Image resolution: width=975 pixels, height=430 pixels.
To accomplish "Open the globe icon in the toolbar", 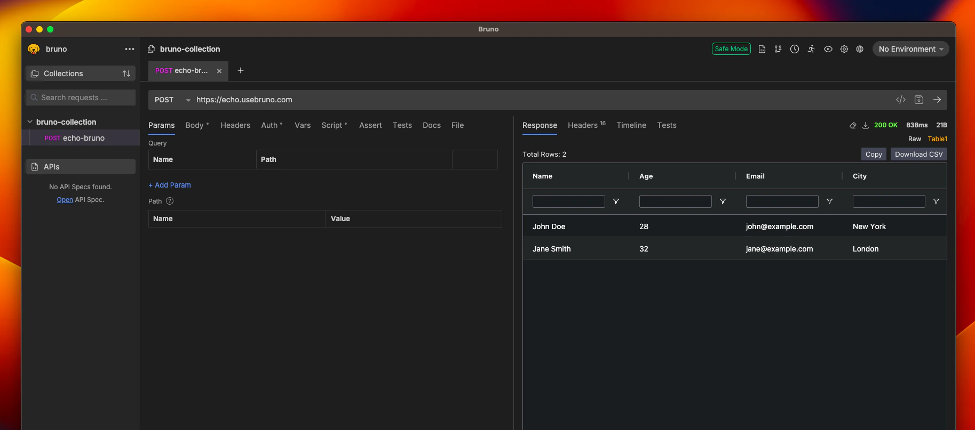I will pos(860,49).
